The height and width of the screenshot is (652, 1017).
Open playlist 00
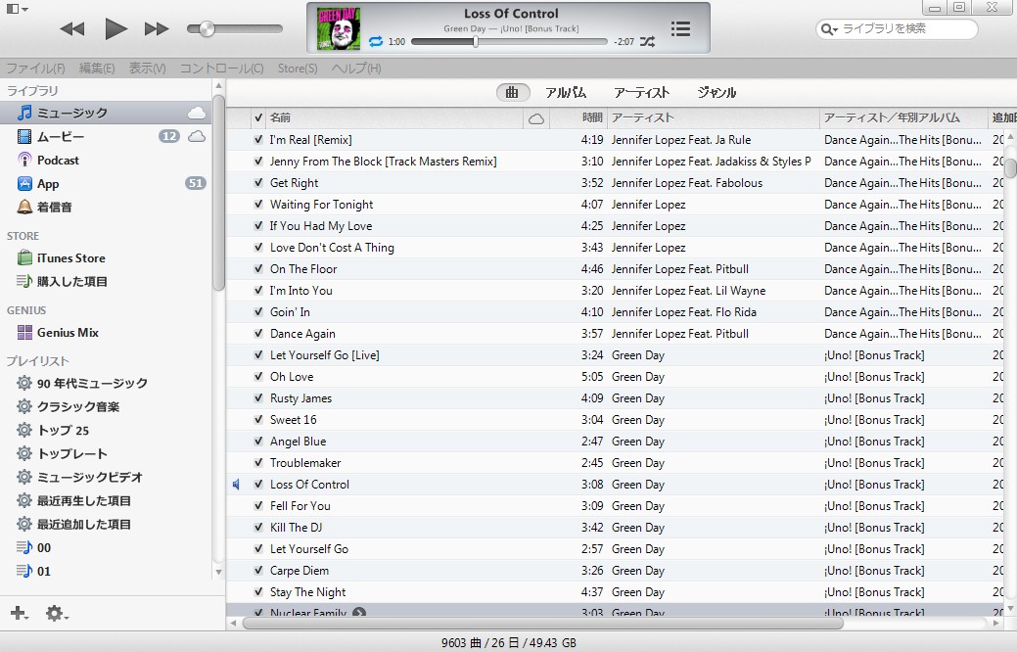106,547
